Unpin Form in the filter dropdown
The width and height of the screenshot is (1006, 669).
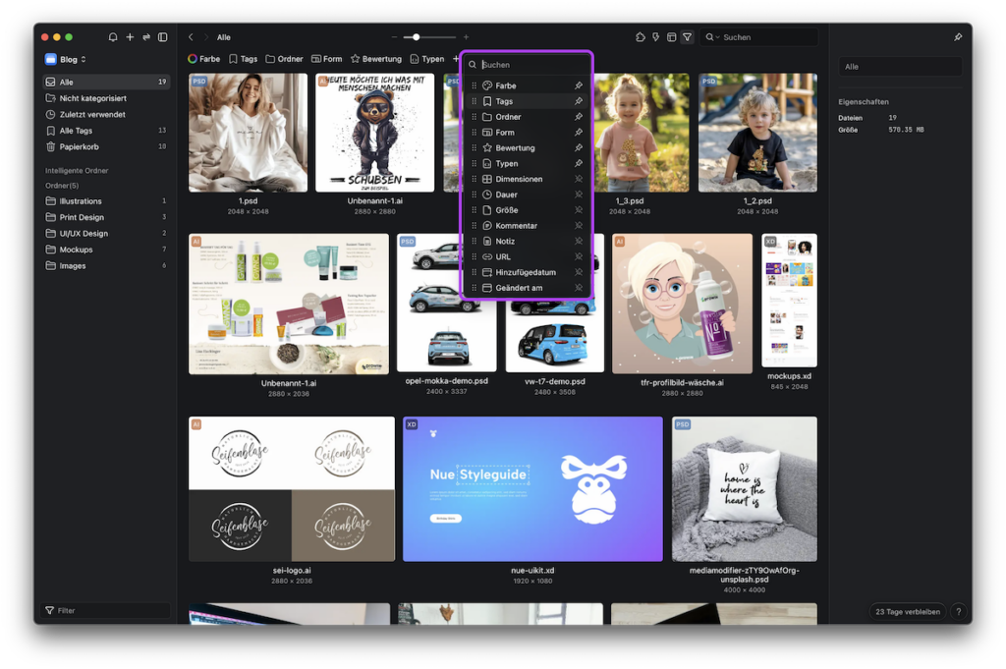578,133
